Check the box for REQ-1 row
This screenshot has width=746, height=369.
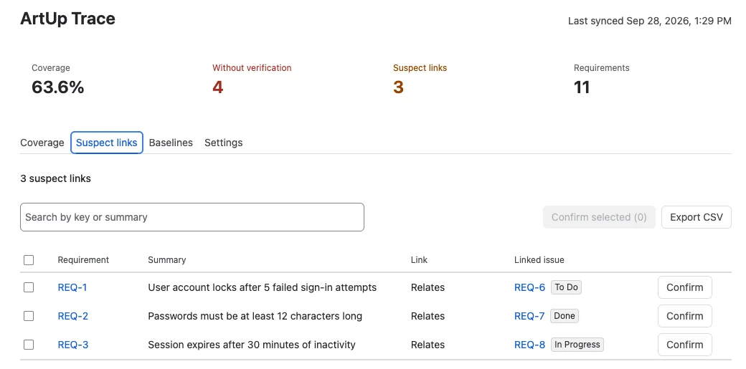29,287
